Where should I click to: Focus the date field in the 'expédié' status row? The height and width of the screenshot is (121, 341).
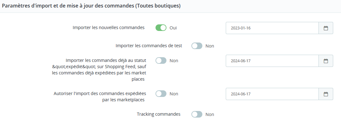[x=272, y=61]
